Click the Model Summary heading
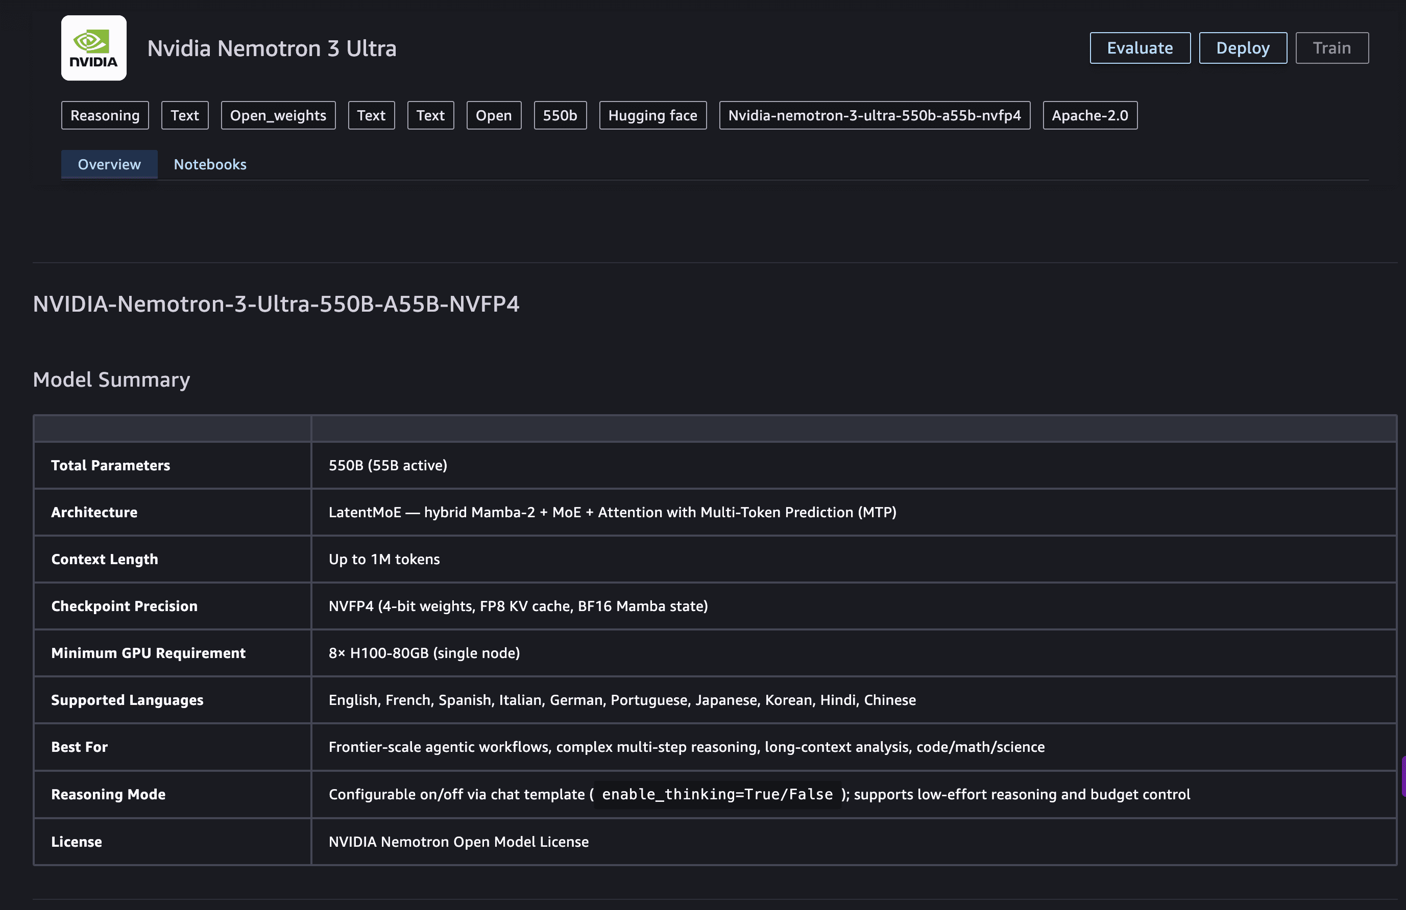 tap(112, 380)
